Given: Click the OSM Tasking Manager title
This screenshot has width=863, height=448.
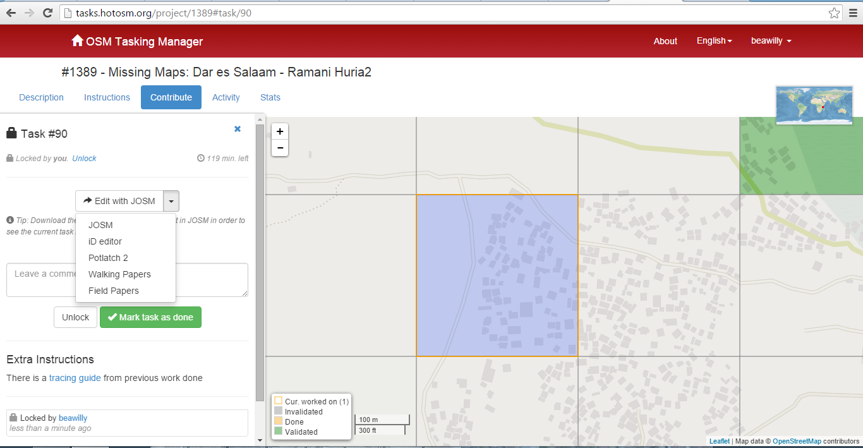Looking at the screenshot, I should tap(144, 42).
